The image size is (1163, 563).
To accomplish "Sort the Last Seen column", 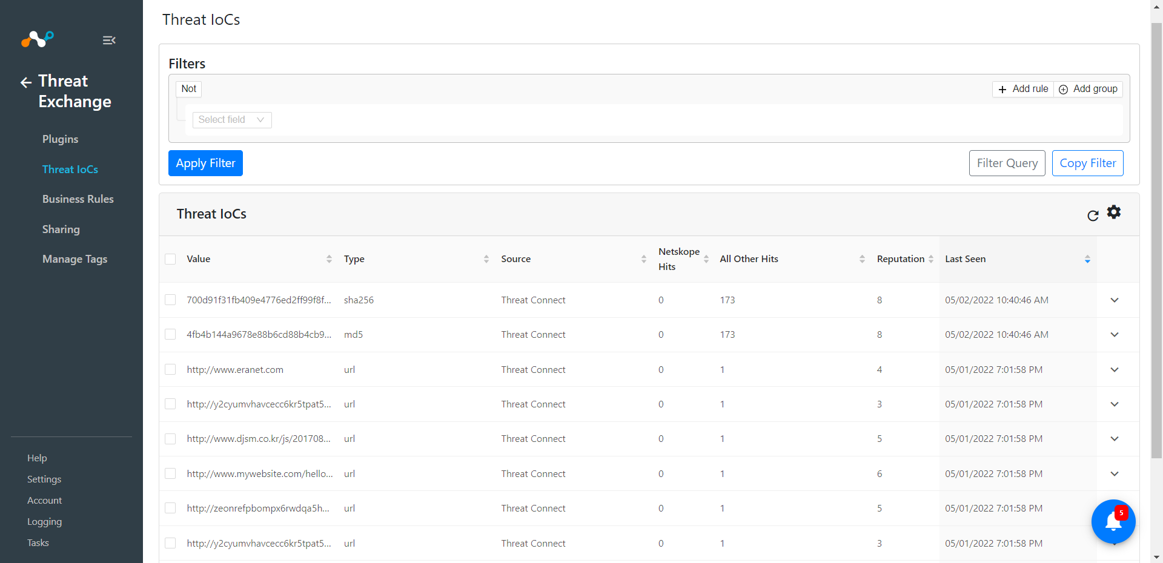I will click(1087, 258).
